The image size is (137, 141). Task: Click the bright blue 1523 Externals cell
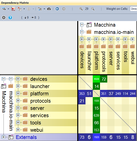(x=96, y=137)
